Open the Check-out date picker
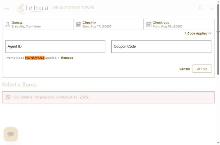Image resolution: width=220 pixels, height=145 pixels. (179, 24)
